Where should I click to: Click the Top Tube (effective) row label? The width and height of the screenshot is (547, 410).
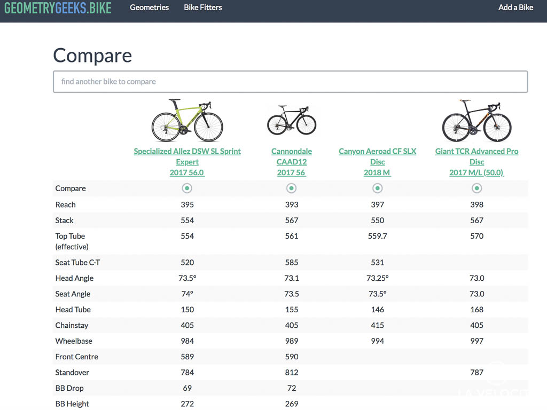coord(72,241)
